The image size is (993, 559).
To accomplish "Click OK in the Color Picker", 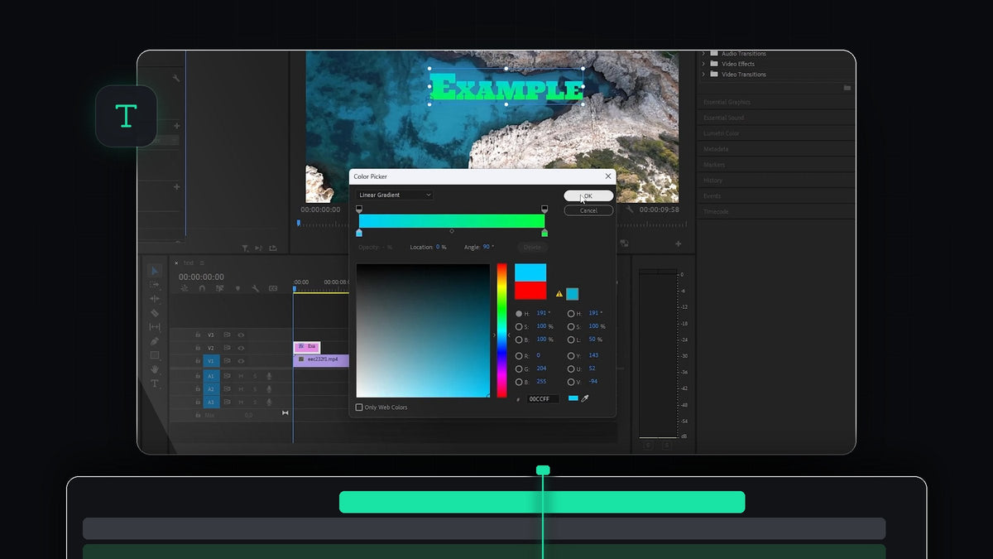I will (x=588, y=196).
